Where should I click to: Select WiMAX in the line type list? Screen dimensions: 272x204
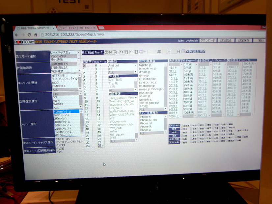pos(58,104)
